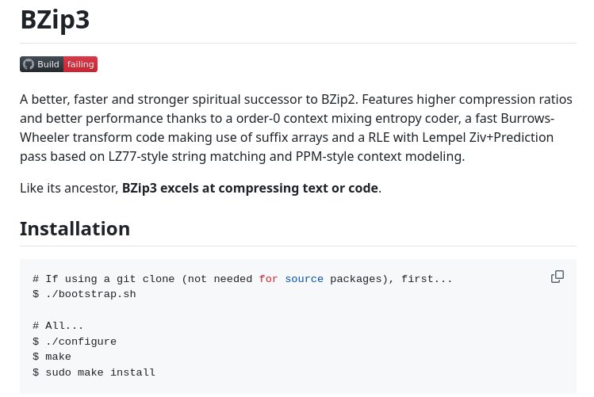
Task: Click the Installation section heading
Action: (75, 228)
